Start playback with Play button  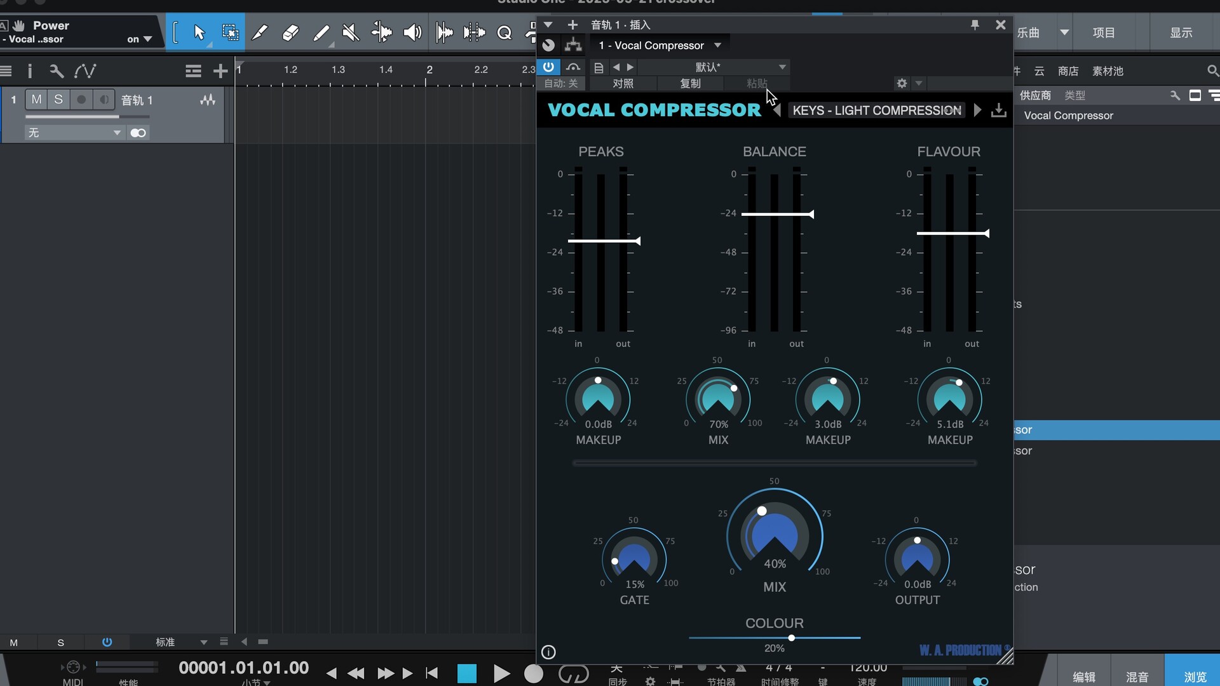501,673
